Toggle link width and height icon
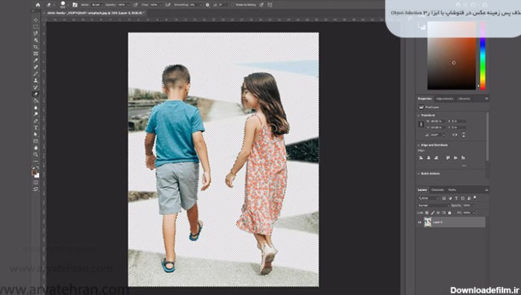 421,124
